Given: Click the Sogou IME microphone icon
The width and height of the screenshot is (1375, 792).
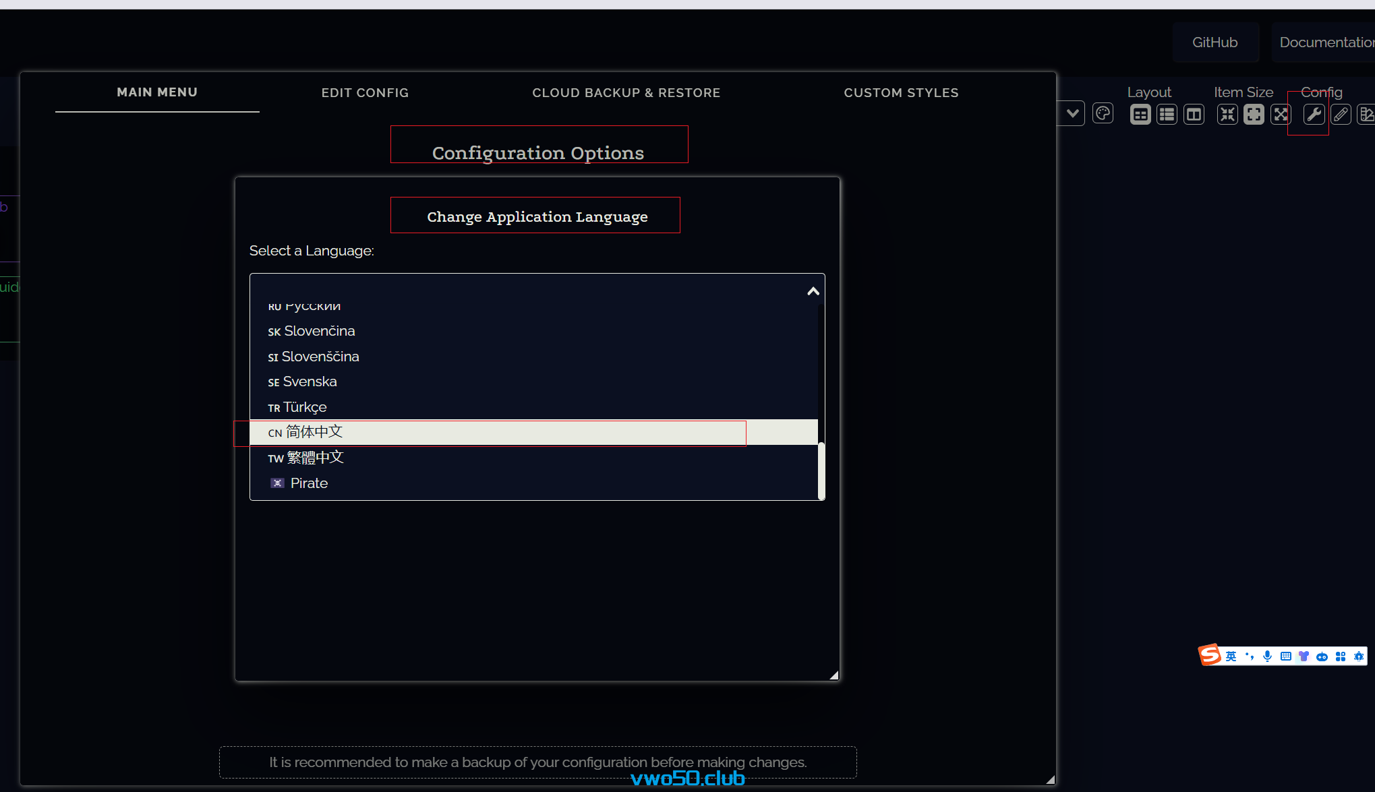Looking at the screenshot, I should (1267, 656).
